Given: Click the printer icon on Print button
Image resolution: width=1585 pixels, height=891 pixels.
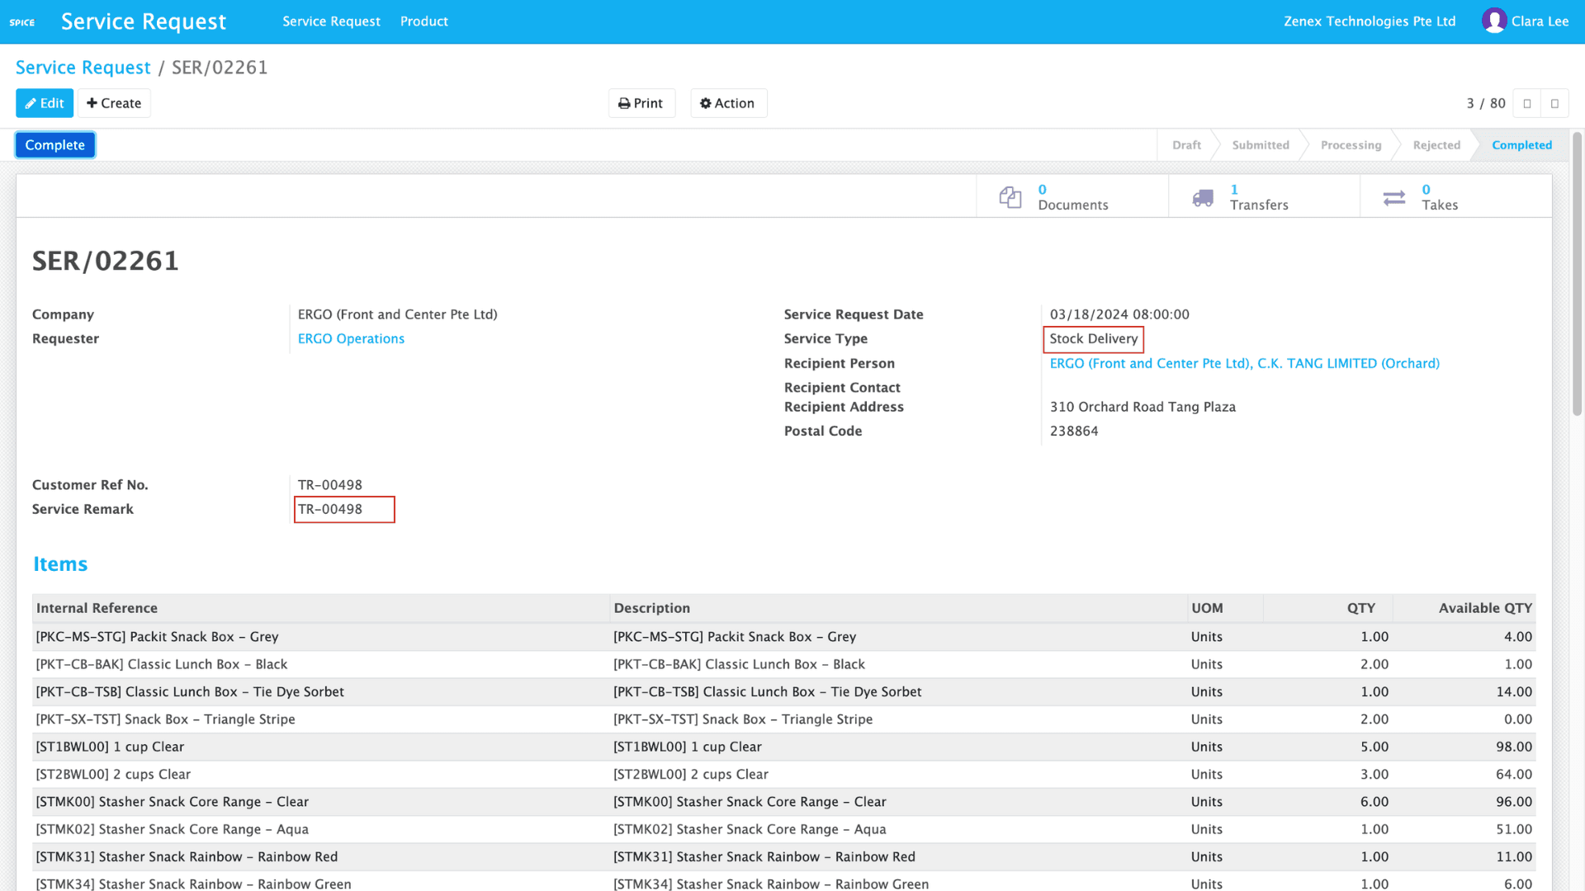Looking at the screenshot, I should point(624,102).
